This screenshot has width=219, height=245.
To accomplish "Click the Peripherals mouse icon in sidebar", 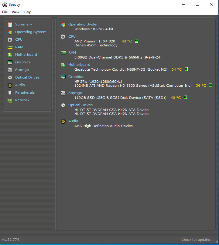I will [x=10, y=93].
